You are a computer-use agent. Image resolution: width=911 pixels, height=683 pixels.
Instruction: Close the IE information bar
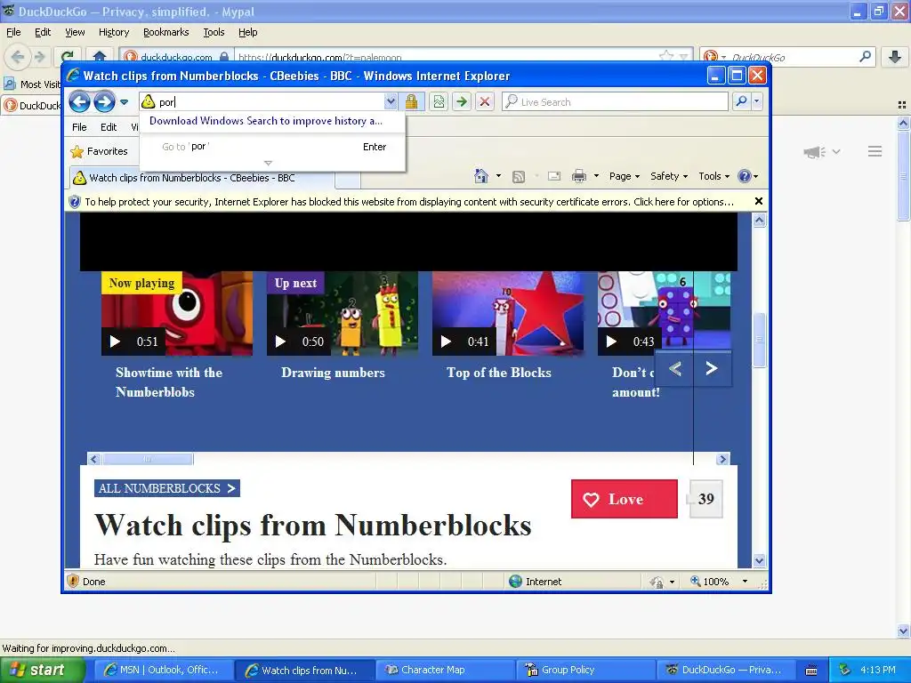click(x=758, y=201)
